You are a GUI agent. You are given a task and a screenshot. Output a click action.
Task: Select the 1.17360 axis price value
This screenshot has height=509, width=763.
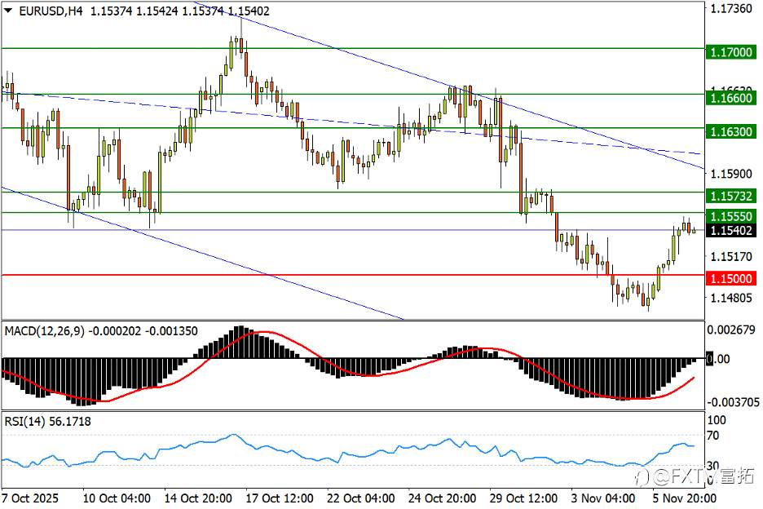coord(731,8)
